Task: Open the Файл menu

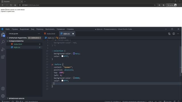Action: 8,29
